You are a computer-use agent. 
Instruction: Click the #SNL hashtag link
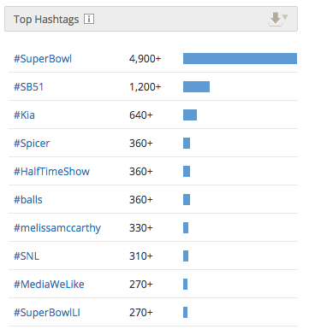tap(27, 256)
